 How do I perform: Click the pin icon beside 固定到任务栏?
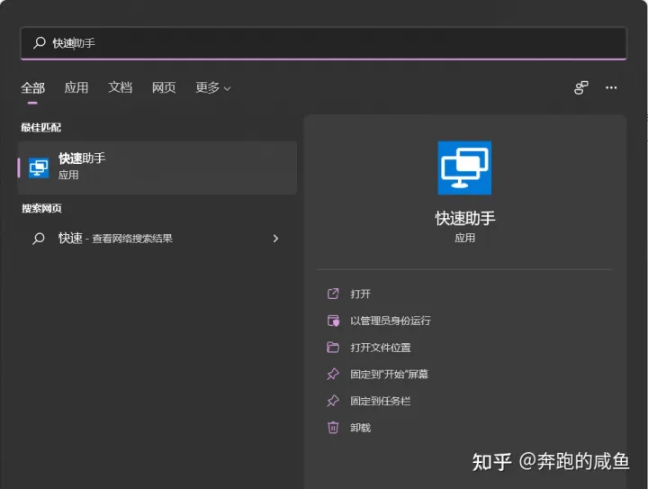tap(333, 401)
